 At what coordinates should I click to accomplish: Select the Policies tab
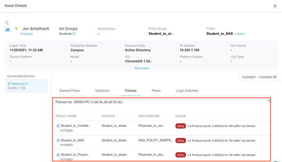pos(131,91)
